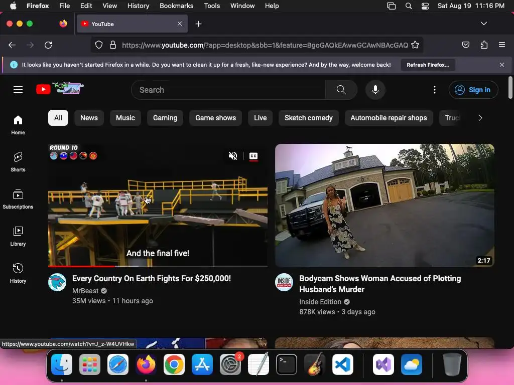This screenshot has width=514, height=385.
Task: Filter by Automobile repair shops chip
Action: pos(389,118)
